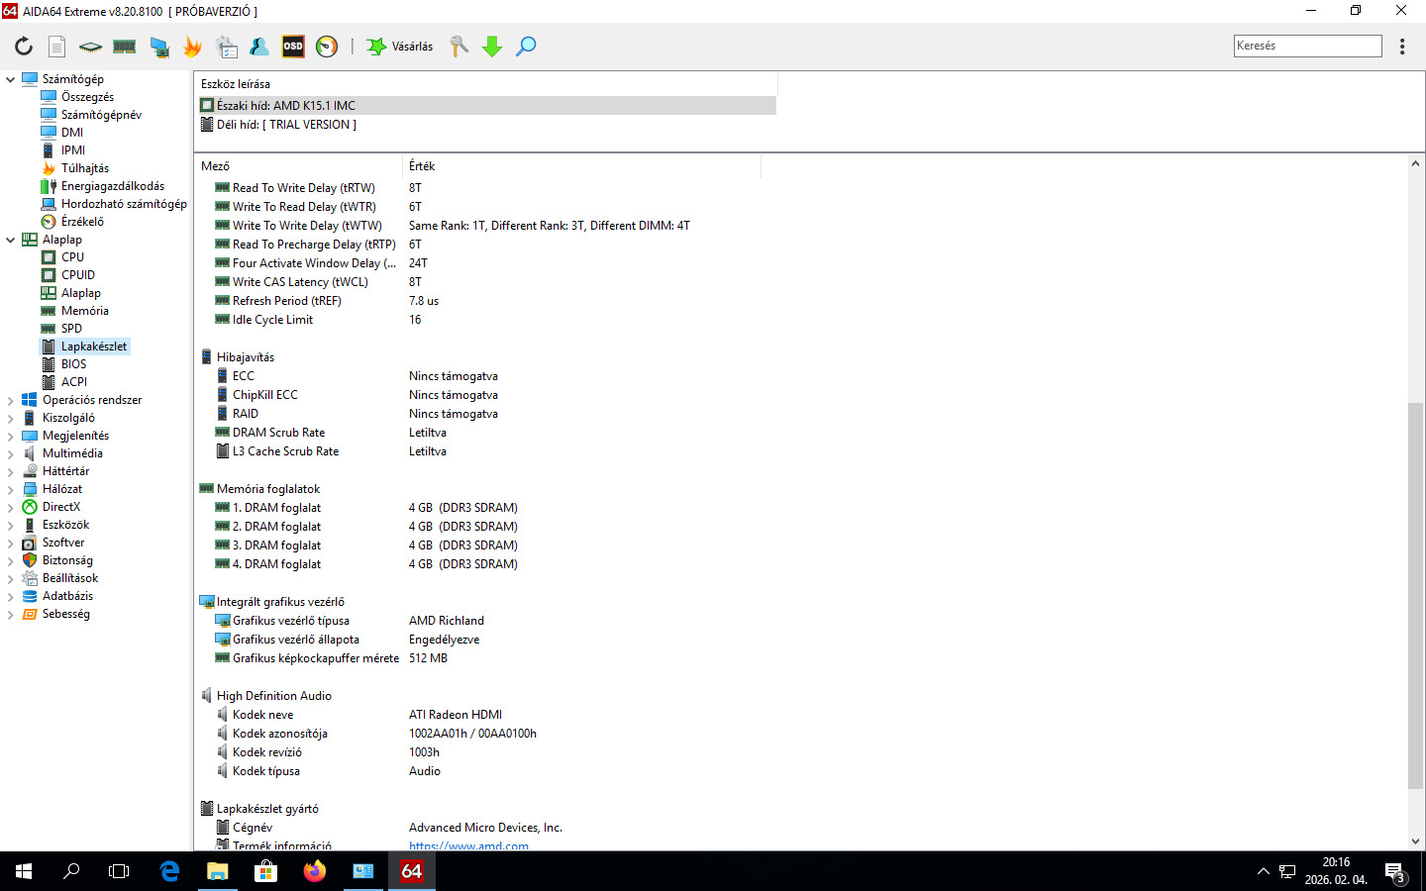
Task: Click the Vásárlás purchase button
Action: [400, 47]
